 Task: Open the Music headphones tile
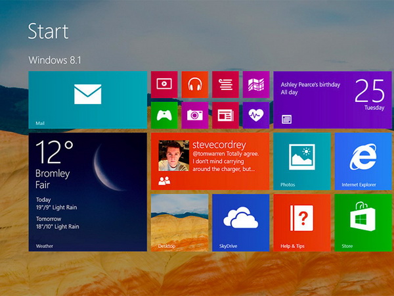[x=194, y=84]
